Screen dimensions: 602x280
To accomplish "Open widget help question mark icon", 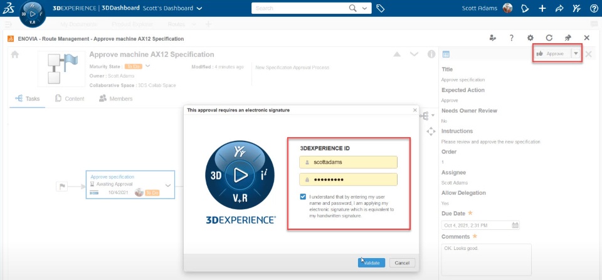I will pos(512,38).
